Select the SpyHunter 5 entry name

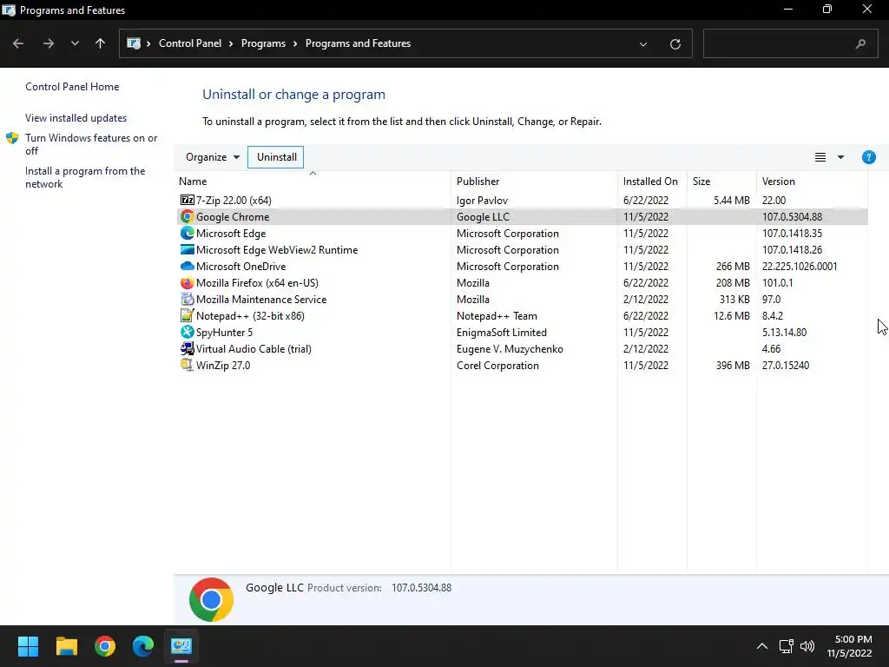pos(224,333)
